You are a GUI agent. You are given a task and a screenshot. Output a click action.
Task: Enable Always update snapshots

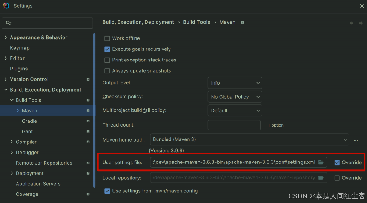click(107, 71)
